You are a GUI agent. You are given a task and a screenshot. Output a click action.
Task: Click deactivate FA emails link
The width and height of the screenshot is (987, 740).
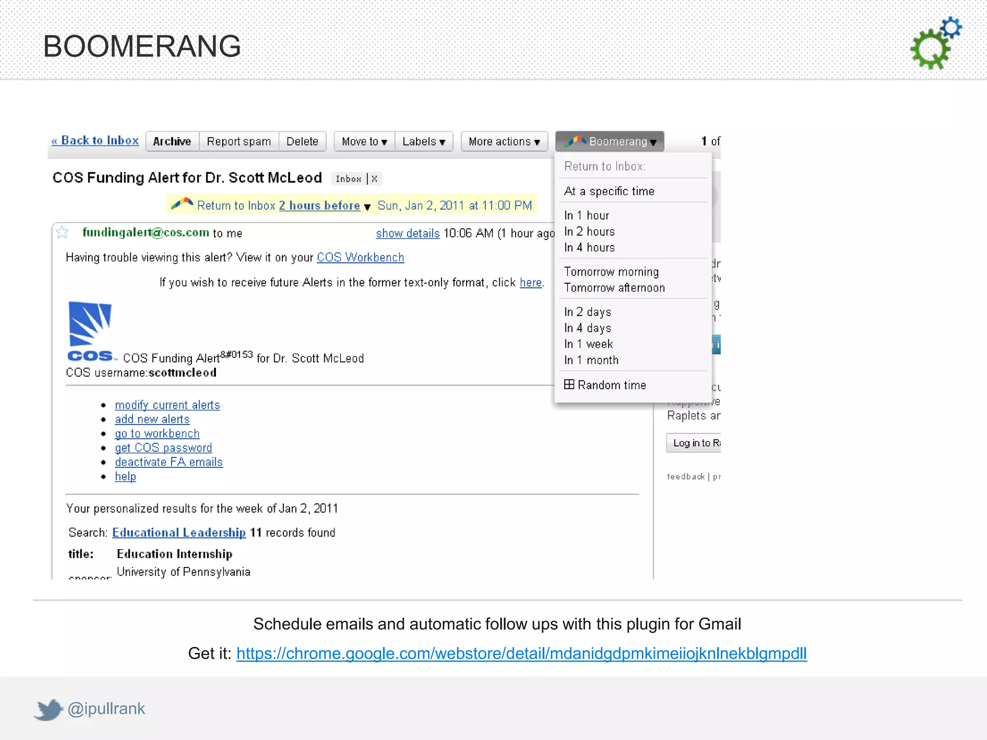169,462
